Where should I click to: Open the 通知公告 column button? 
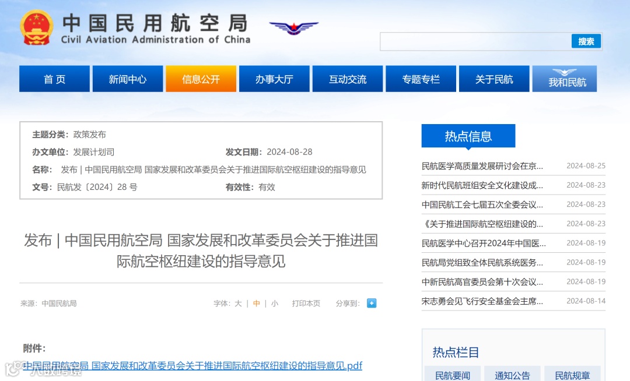[512, 375]
